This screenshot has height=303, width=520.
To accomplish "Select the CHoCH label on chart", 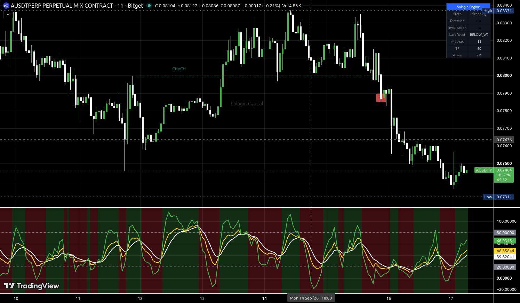I will (x=179, y=69).
